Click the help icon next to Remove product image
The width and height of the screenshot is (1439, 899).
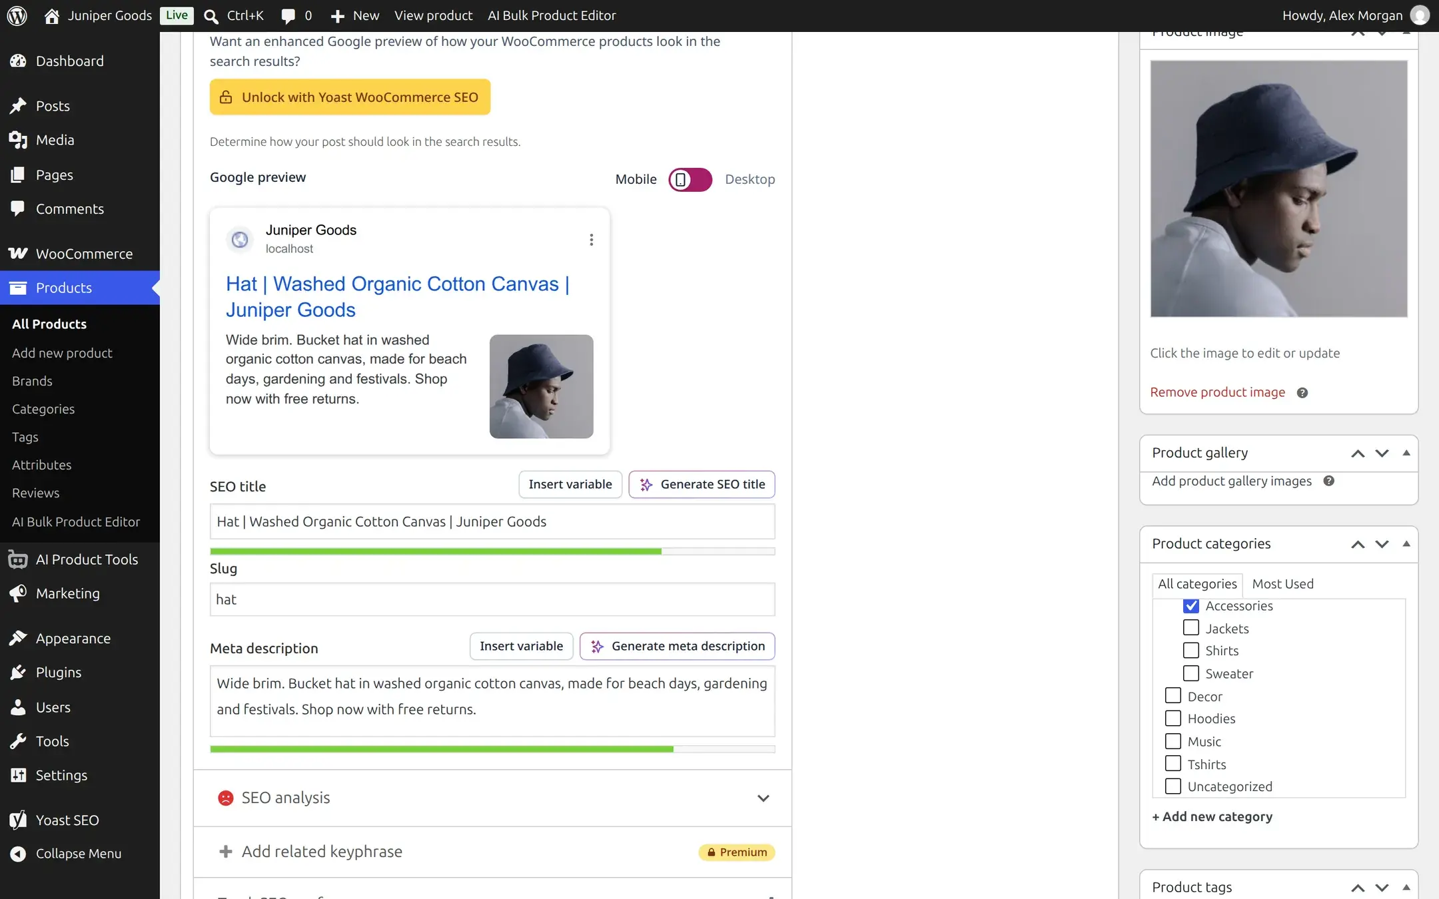(x=1302, y=393)
